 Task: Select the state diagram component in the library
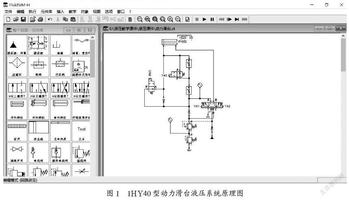(39, 131)
